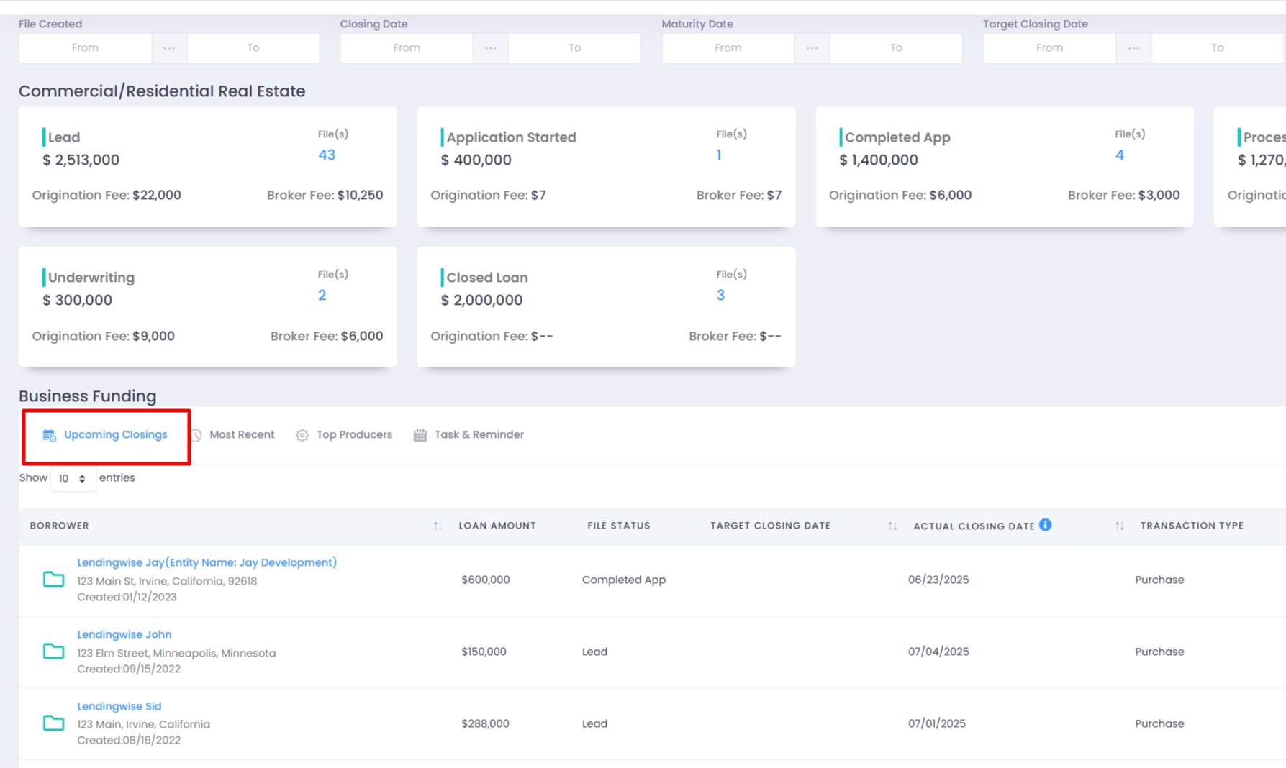The width and height of the screenshot is (1286, 768).
Task: Click the $2,000,000 Closed Loan total
Action: tap(482, 300)
